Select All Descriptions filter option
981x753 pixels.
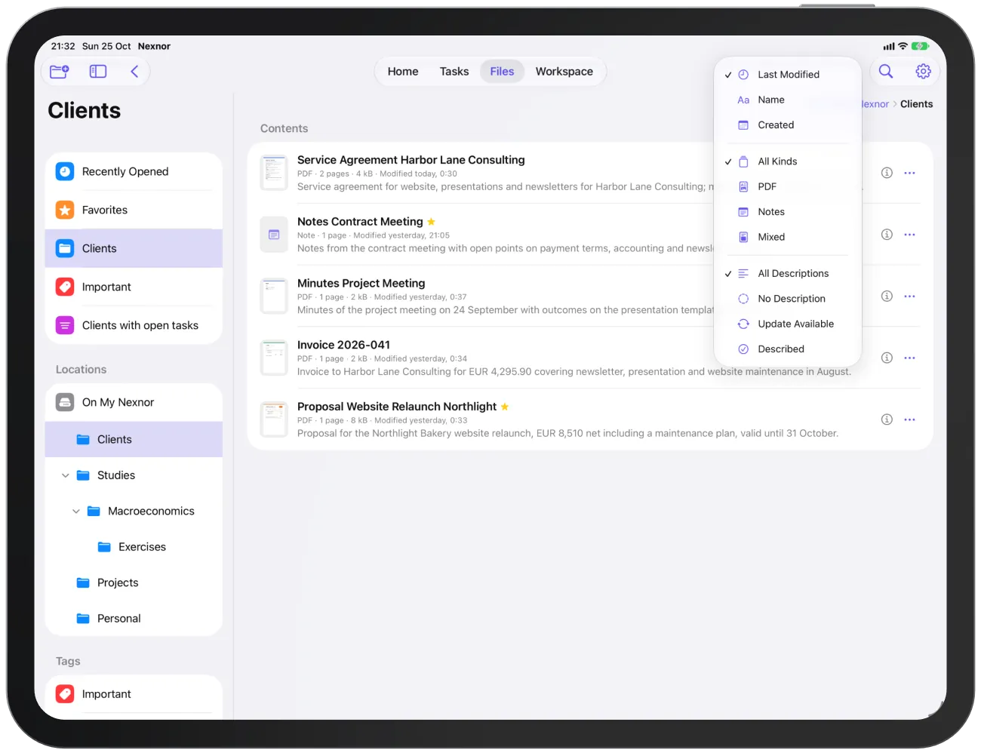tap(788, 273)
